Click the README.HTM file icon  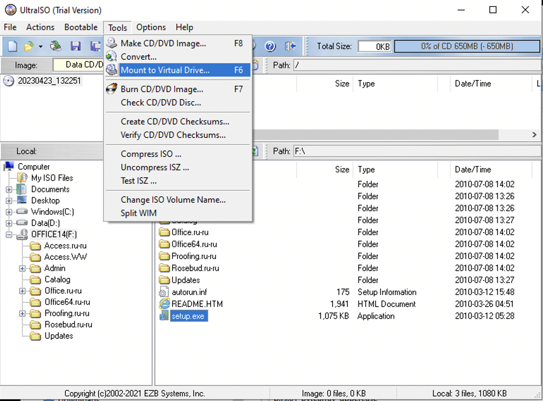(x=164, y=304)
